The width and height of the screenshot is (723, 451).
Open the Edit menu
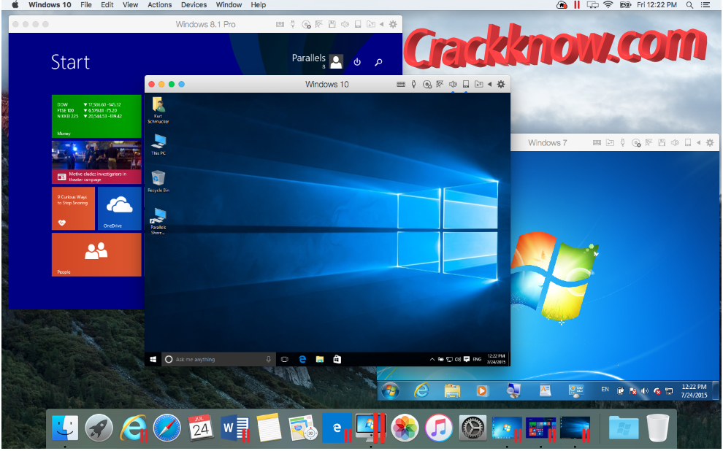tap(107, 4)
